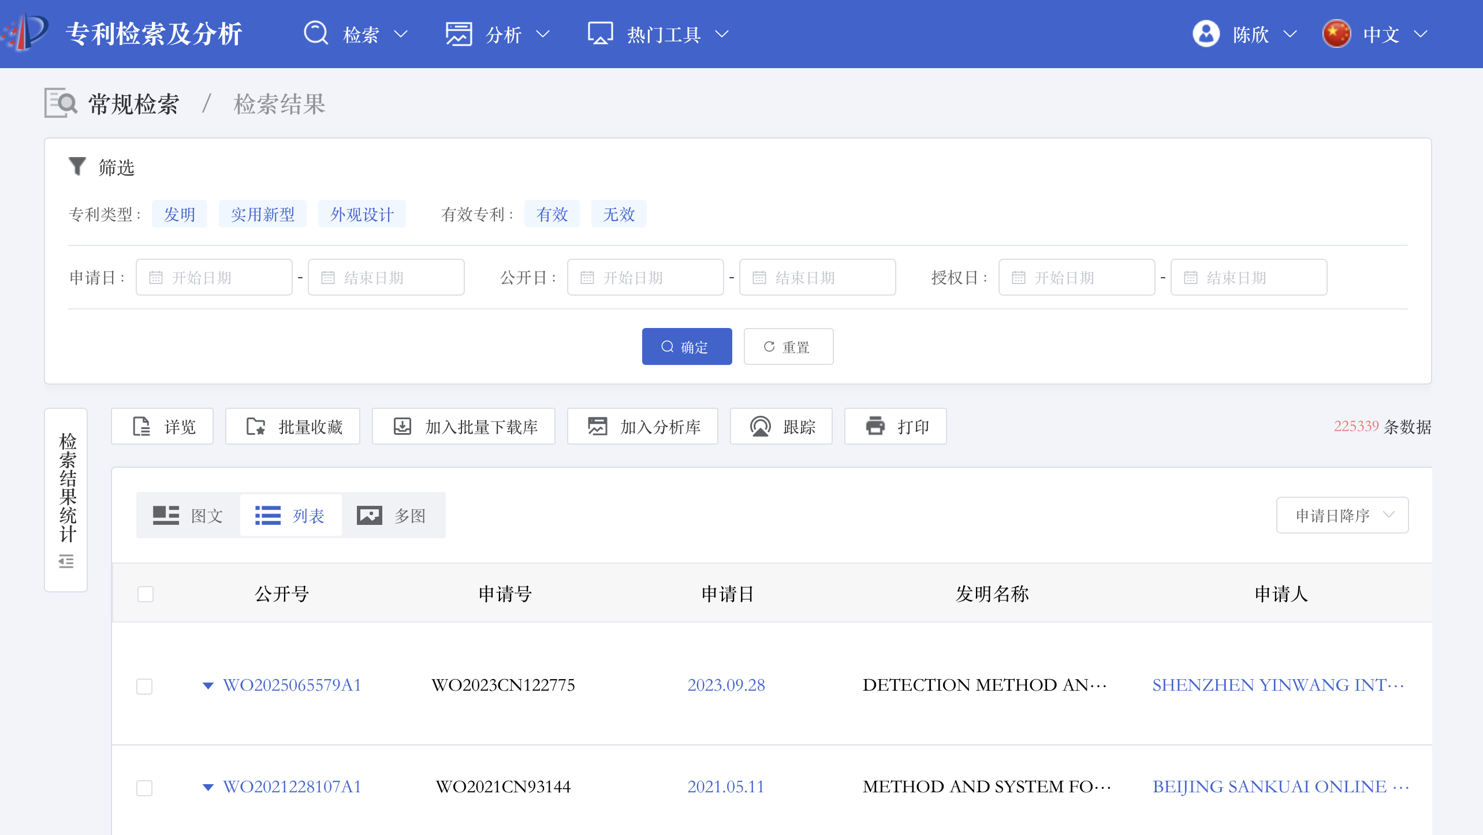This screenshot has width=1483, height=835.
Task: Switch to 多图 multi-image view
Action: click(392, 515)
